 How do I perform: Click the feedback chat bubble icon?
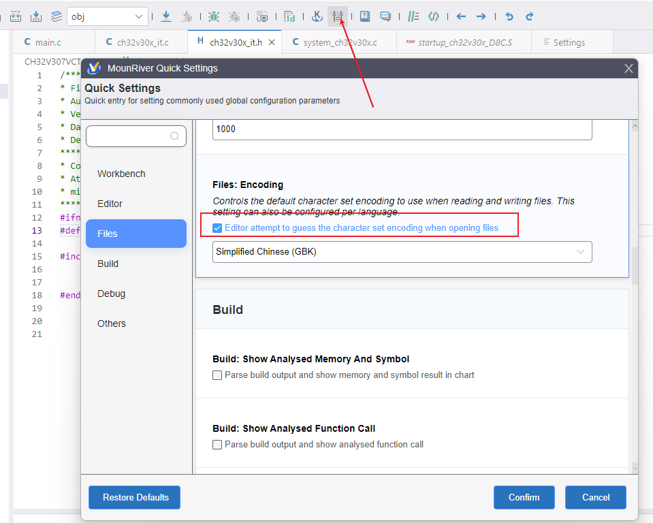click(x=385, y=16)
